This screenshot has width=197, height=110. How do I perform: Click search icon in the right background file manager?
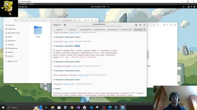pyautogui.click(x=158, y=25)
